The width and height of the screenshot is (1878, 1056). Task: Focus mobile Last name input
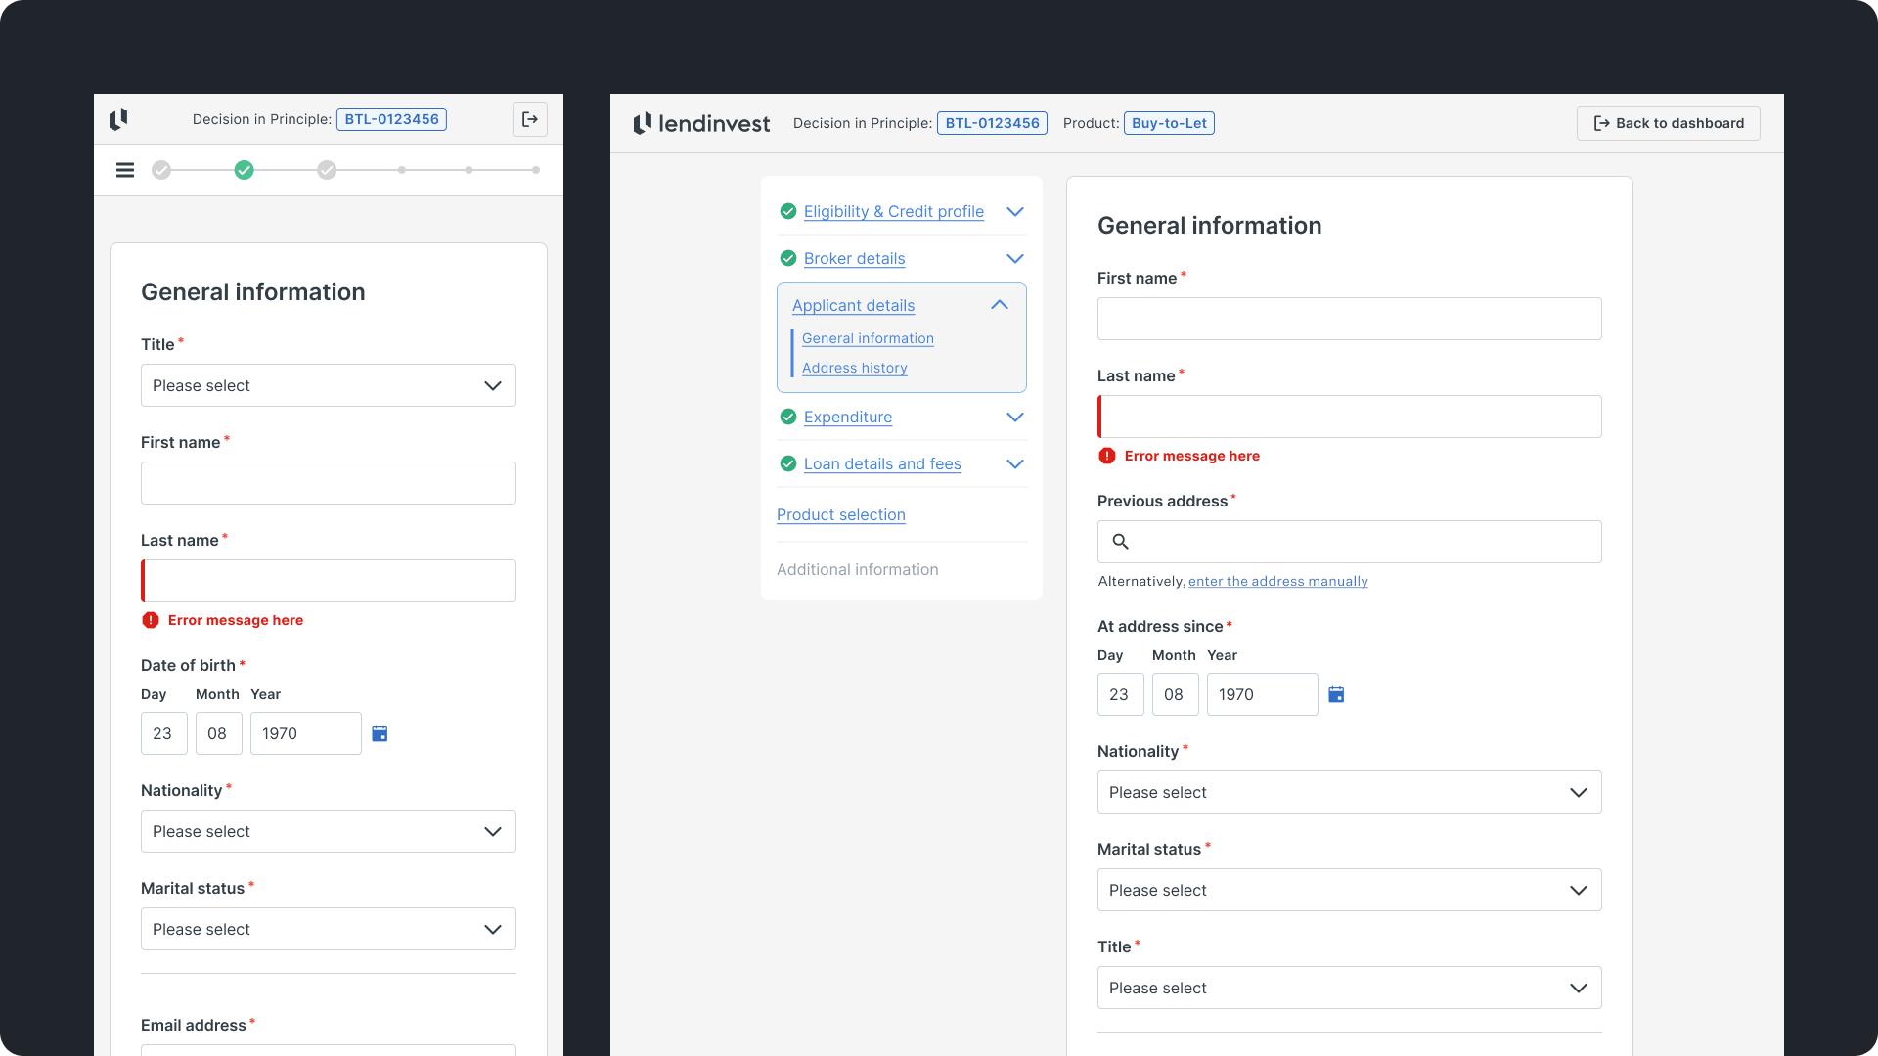(x=329, y=581)
